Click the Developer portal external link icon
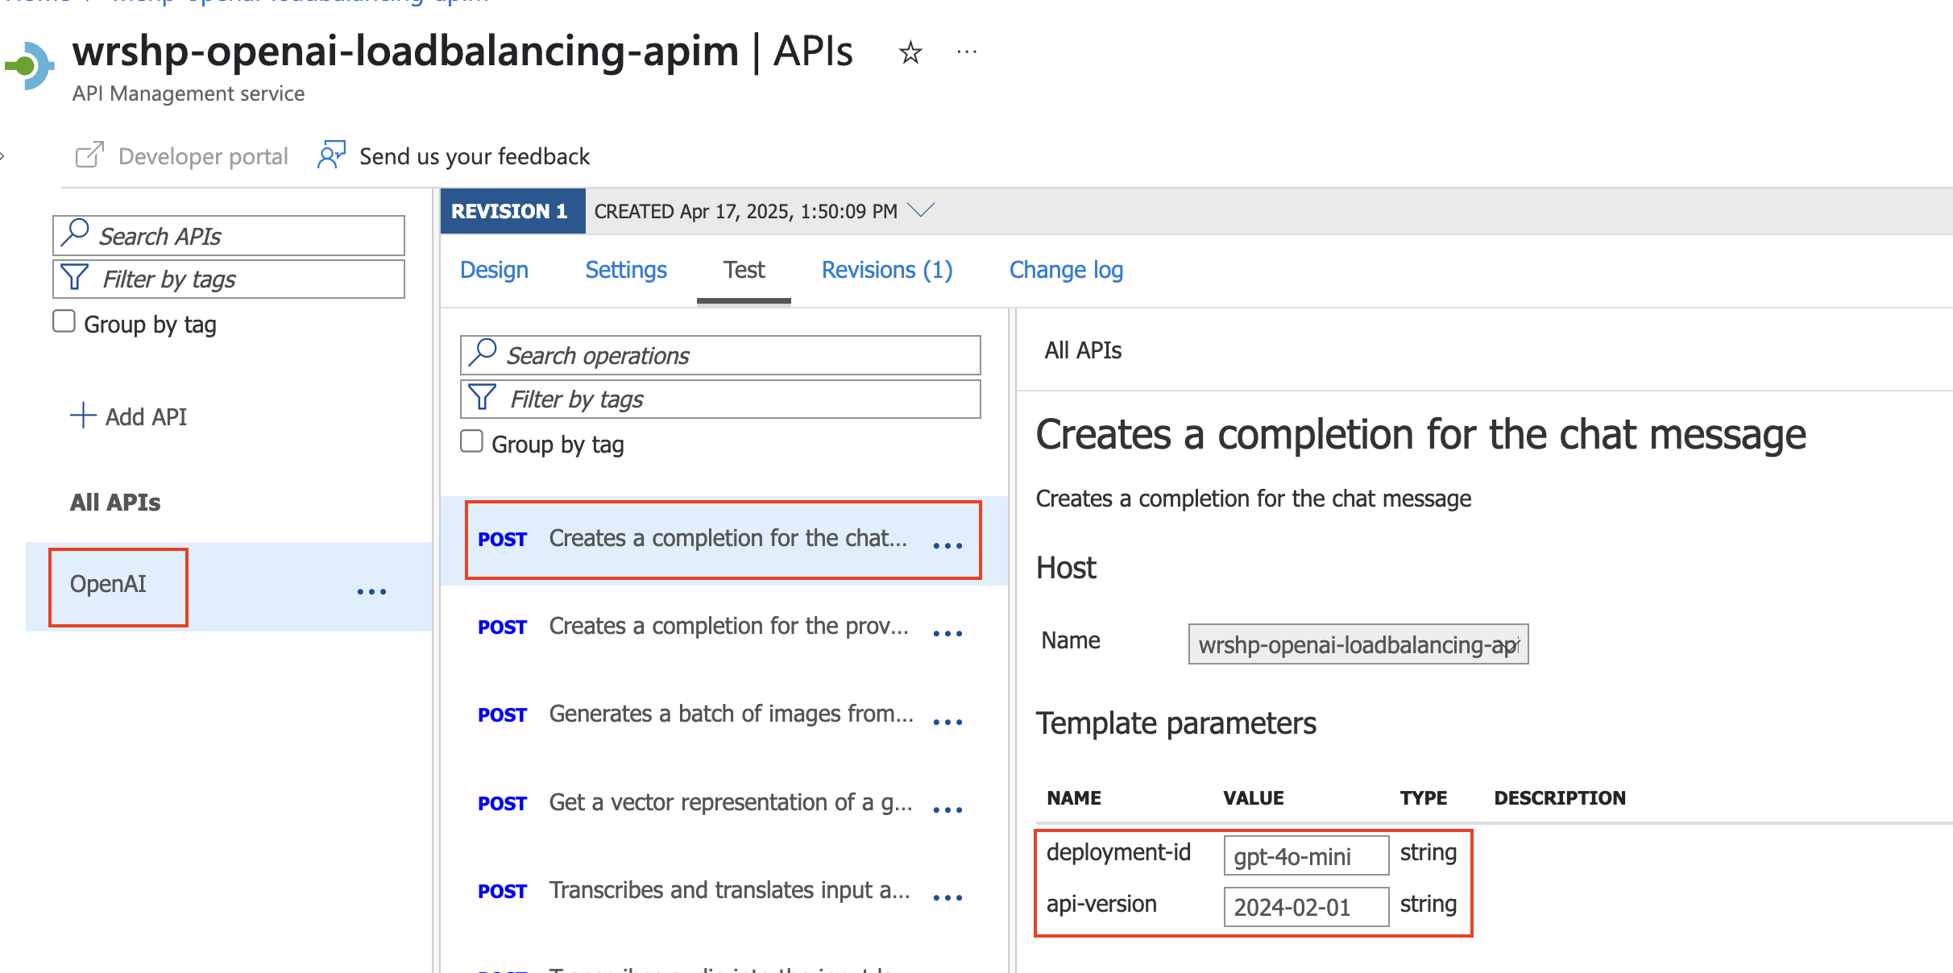 click(89, 155)
